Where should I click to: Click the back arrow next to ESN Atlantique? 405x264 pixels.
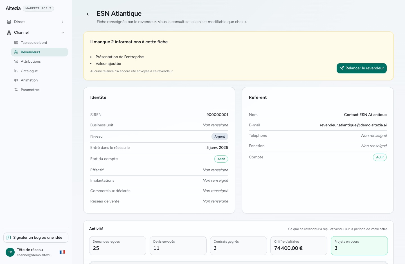[88, 14]
